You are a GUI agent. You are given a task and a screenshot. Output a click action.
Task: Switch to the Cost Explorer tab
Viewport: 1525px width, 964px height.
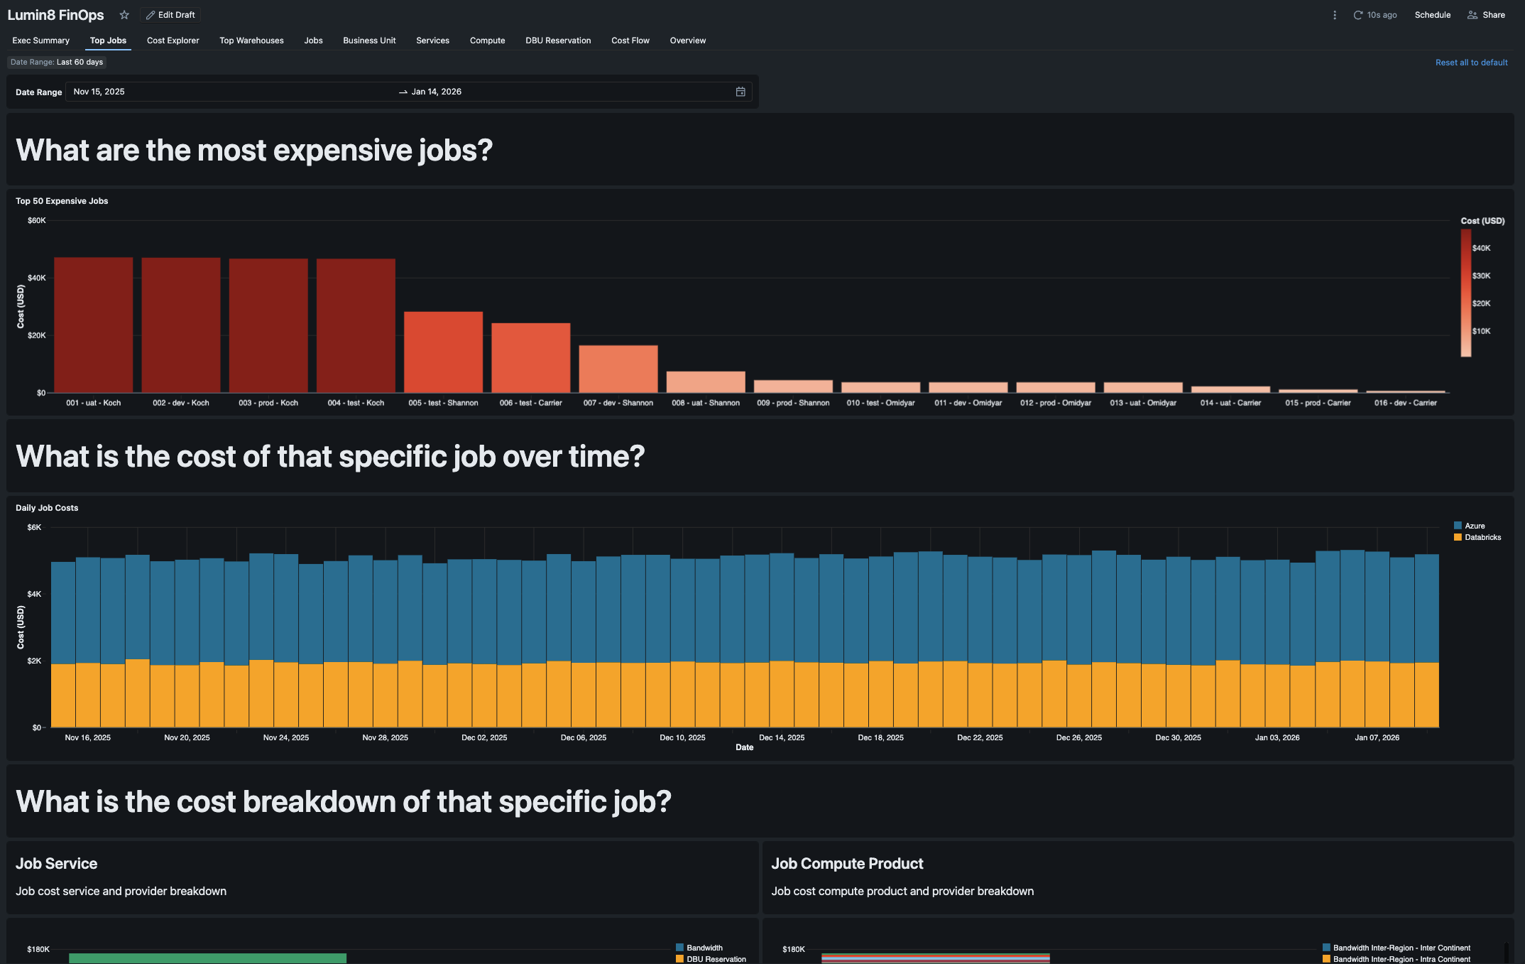point(173,40)
